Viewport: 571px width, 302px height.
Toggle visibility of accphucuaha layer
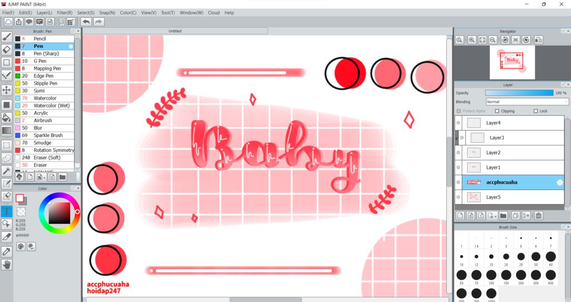pyautogui.click(x=458, y=182)
